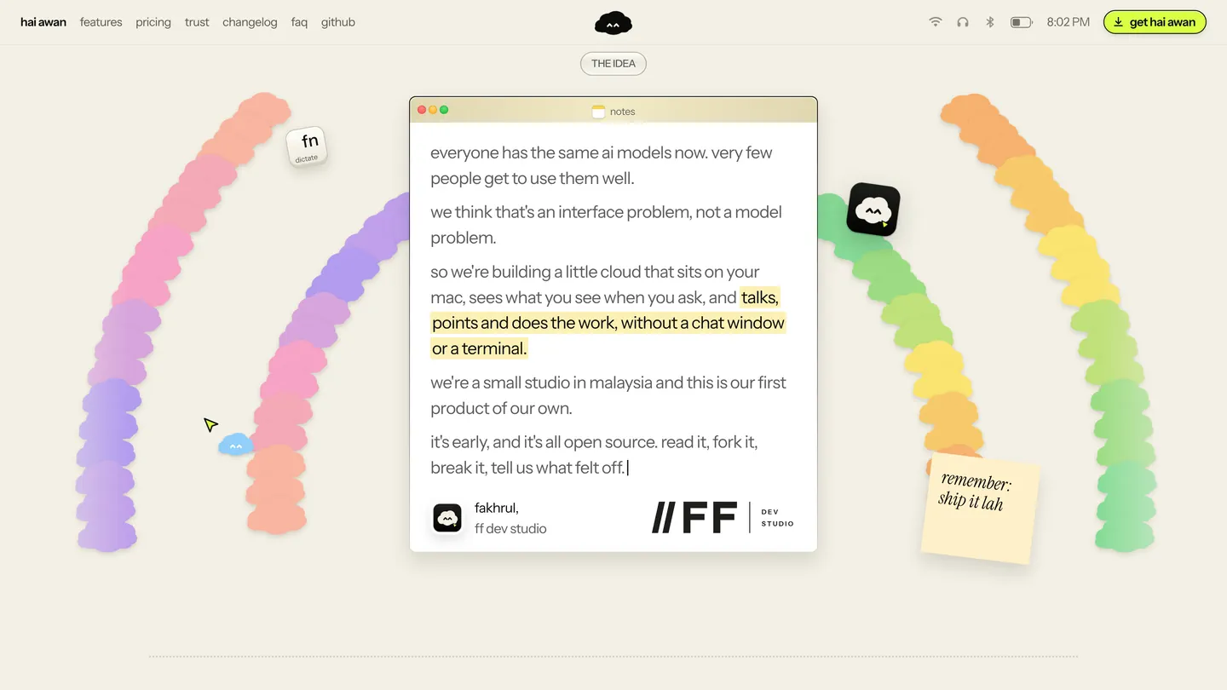Click the red close dot on notes window
The height and width of the screenshot is (690, 1227).
(422, 110)
